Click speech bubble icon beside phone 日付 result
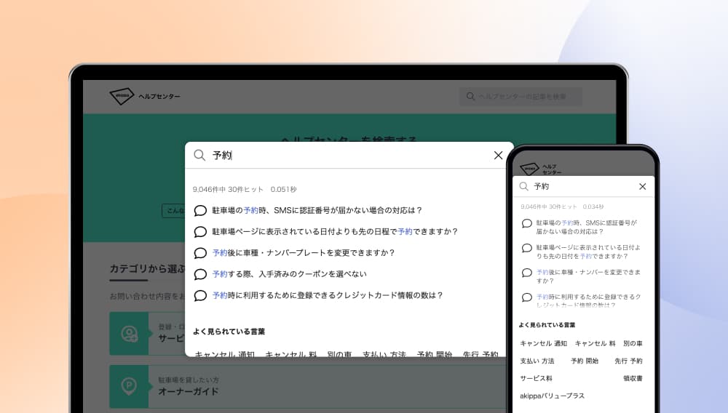 (x=526, y=248)
